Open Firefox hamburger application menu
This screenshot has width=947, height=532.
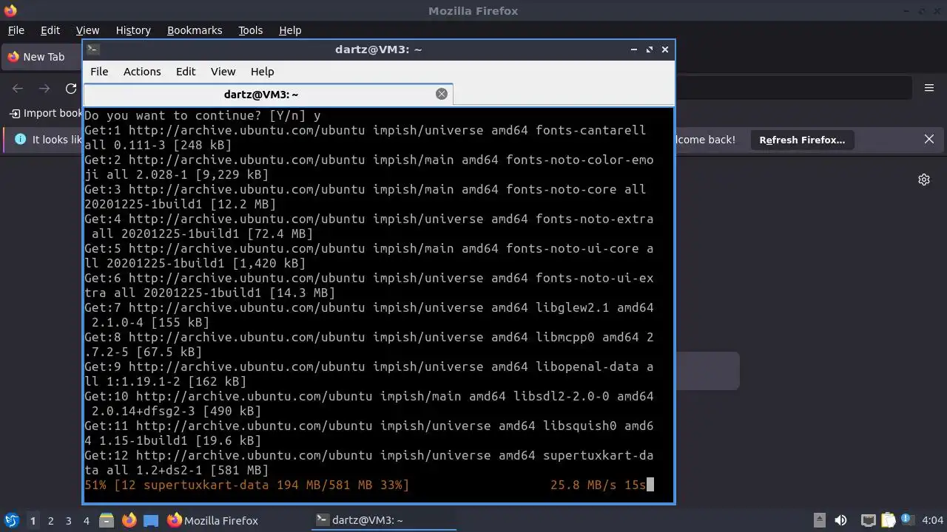click(929, 88)
